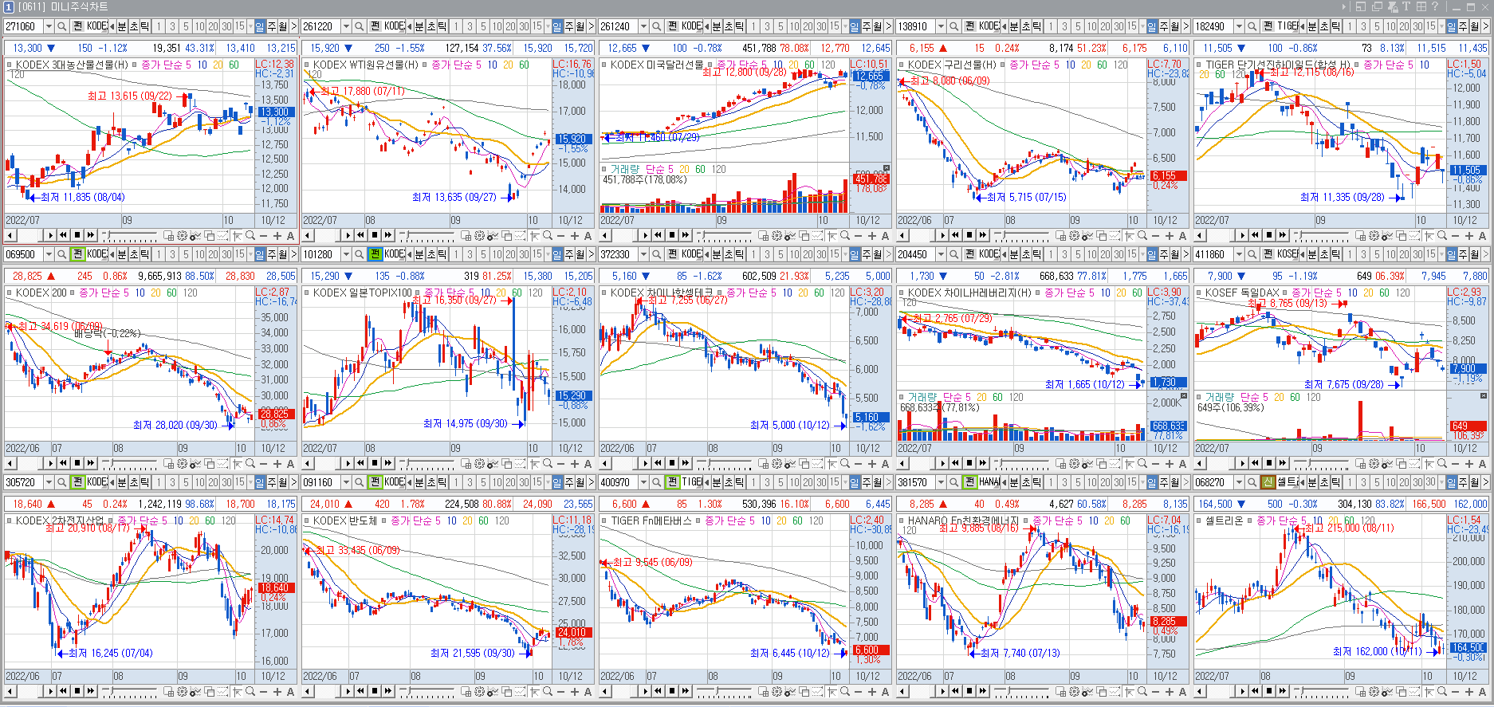The height and width of the screenshot is (707, 1494).
Task: Click the A icon under KODEX 200 chart
Action: [290, 463]
